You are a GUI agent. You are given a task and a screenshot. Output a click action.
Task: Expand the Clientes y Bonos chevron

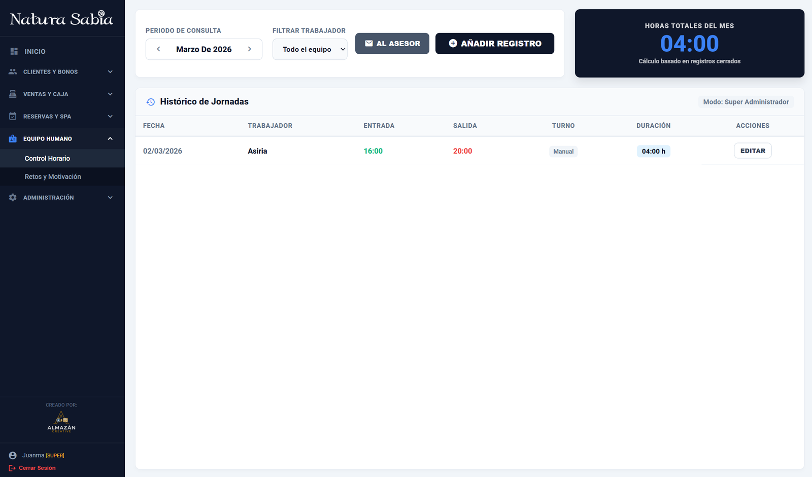tap(110, 71)
